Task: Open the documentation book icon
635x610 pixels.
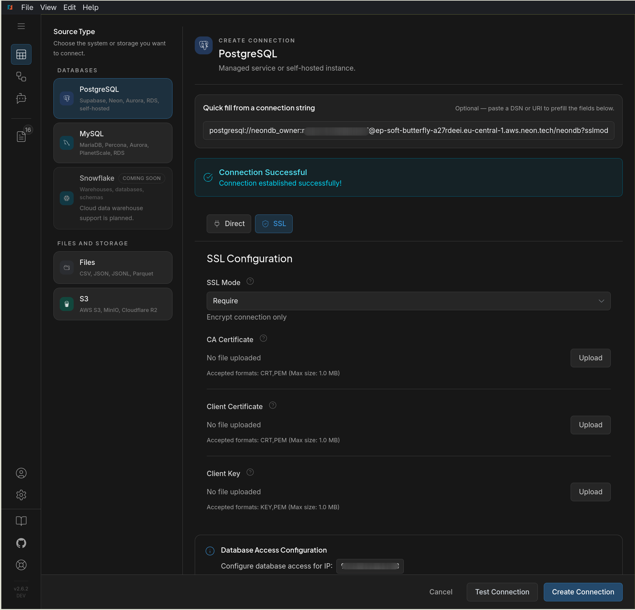Action: pyautogui.click(x=21, y=521)
